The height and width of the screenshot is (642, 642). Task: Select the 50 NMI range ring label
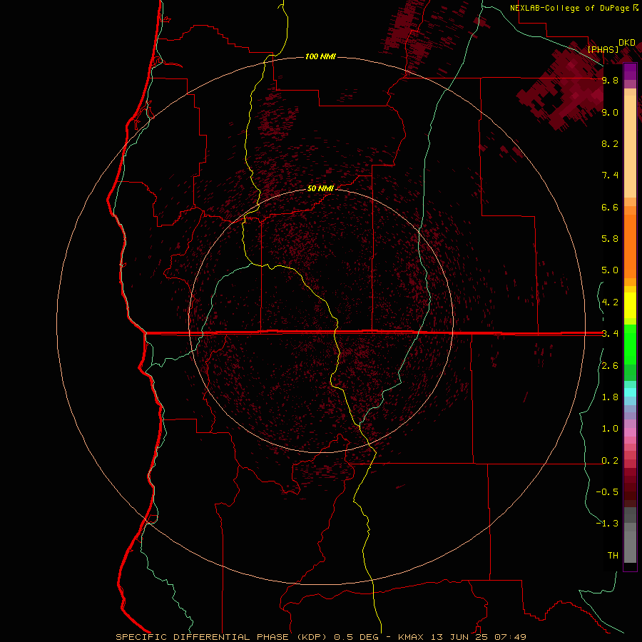(320, 188)
